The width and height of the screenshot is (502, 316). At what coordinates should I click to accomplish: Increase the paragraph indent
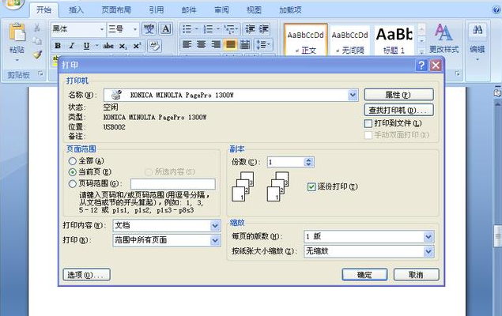coord(264,29)
